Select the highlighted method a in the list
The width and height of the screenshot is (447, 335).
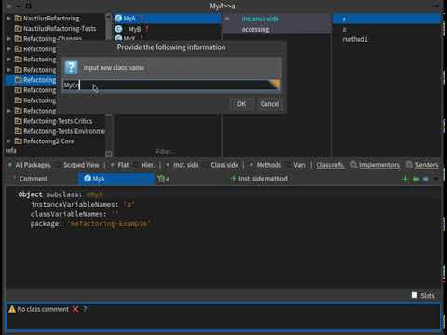pyautogui.click(x=387, y=19)
